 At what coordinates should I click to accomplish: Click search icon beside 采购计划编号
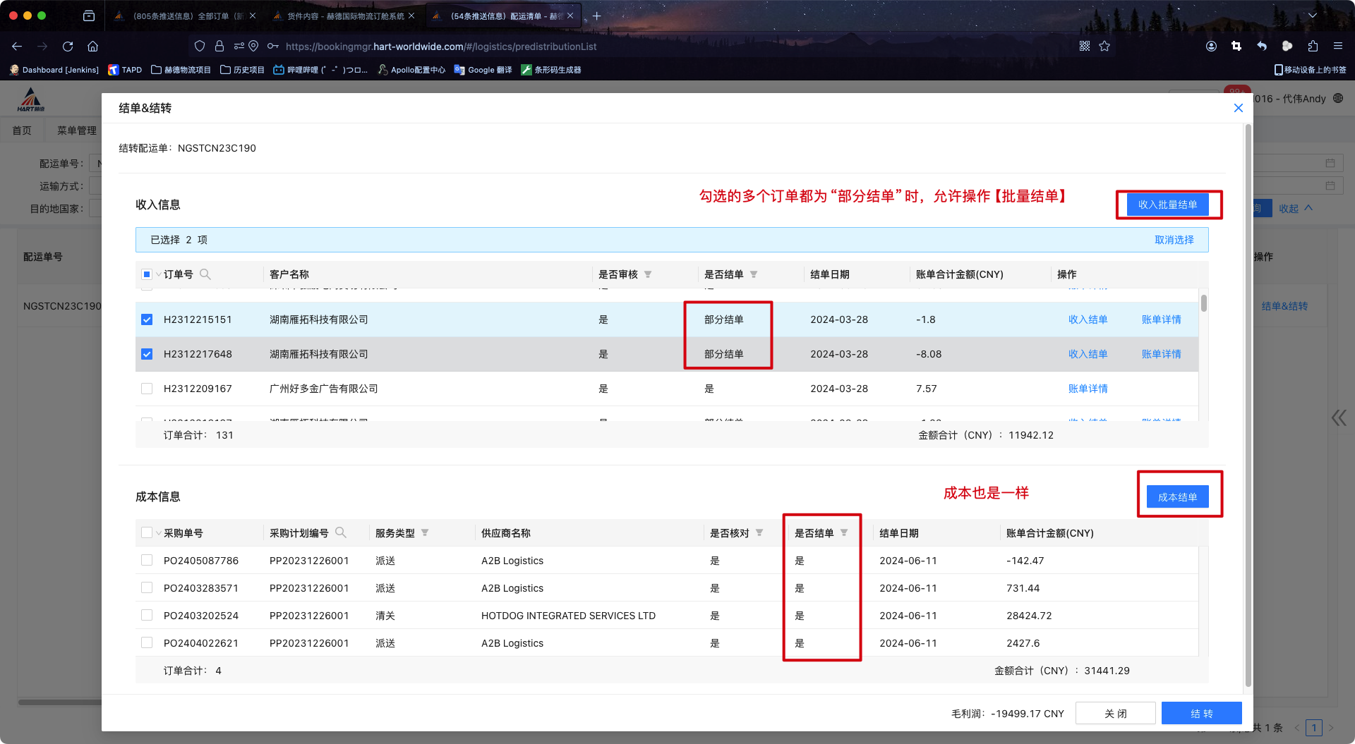(x=341, y=532)
